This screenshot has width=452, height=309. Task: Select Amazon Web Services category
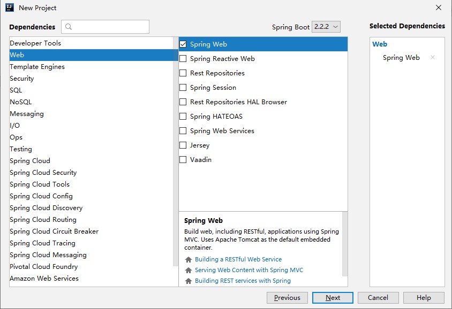coord(91,279)
